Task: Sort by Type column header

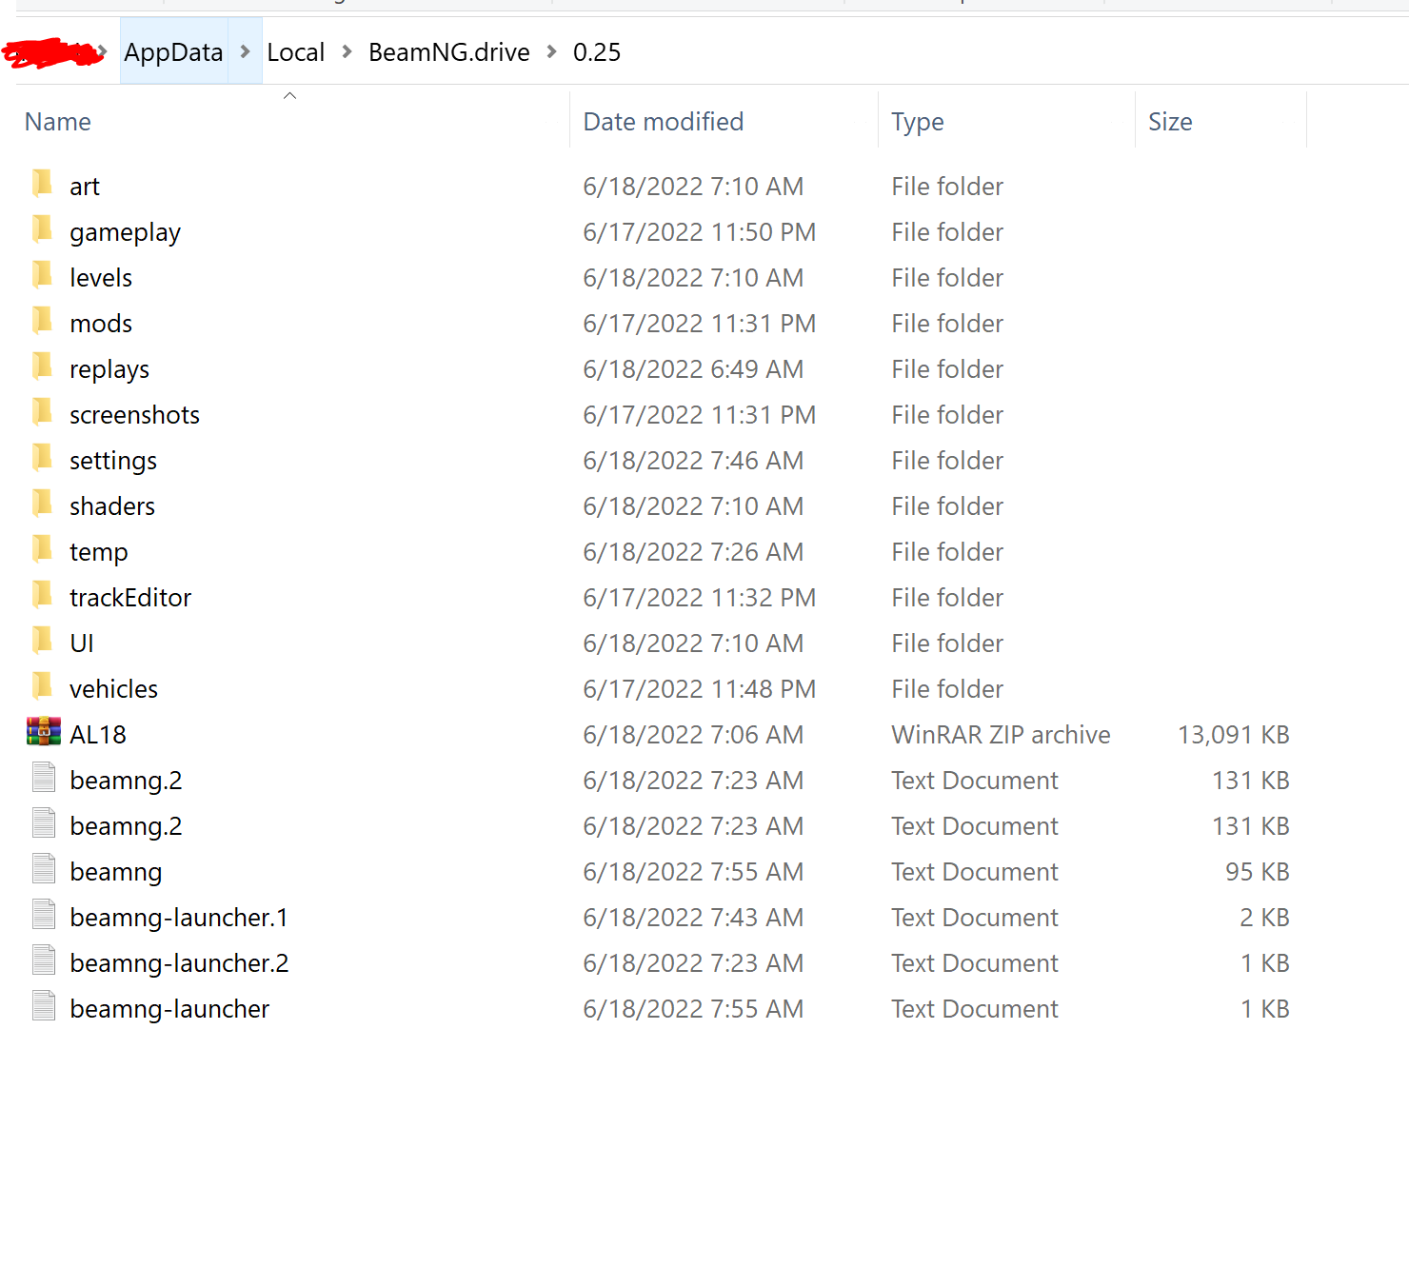Action: point(918,123)
